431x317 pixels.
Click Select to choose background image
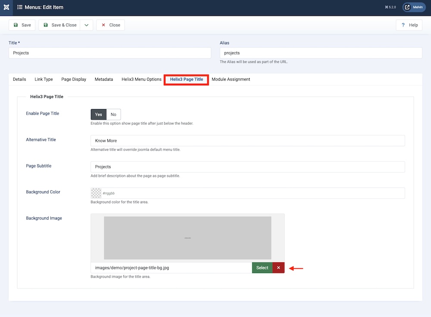click(262, 268)
